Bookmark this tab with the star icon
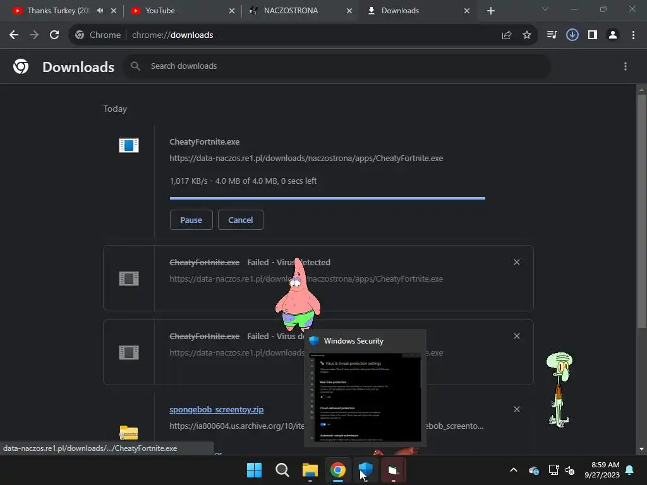 (527, 35)
